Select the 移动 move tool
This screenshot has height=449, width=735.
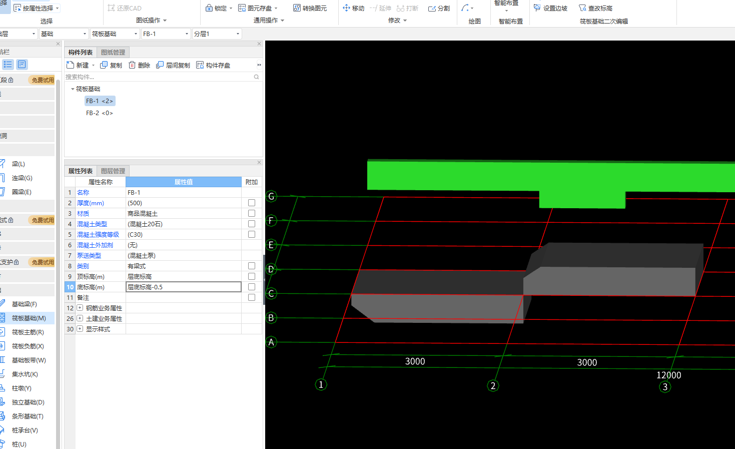pyautogui.click(x=353, y=8)
